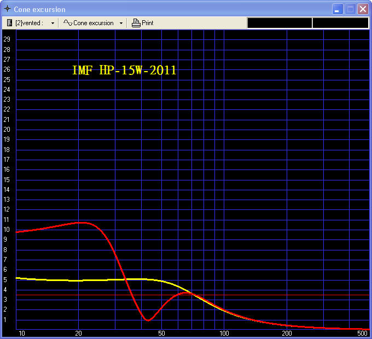The width and height of the screenshot is (372, 339).
Task: Click the red curve's peak near 20 Hz
Action: (x=82, y=223)
